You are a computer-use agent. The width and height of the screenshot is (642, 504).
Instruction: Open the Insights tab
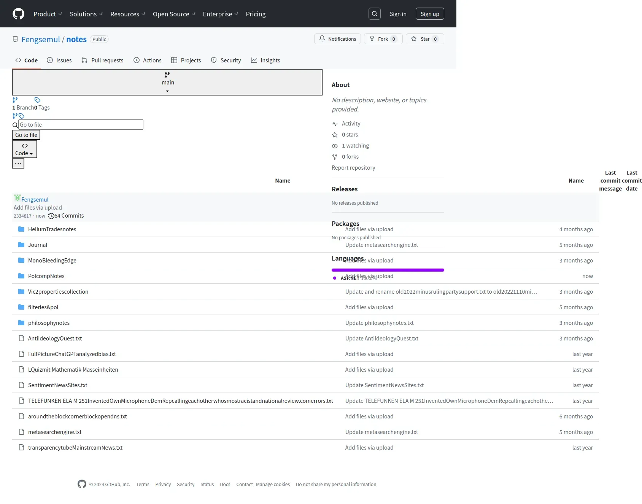tap(265, 60)
